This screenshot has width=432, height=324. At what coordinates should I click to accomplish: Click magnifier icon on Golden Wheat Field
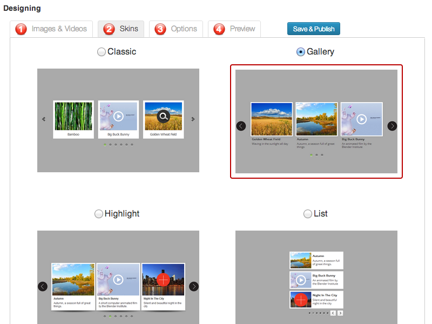coord(164,116)
